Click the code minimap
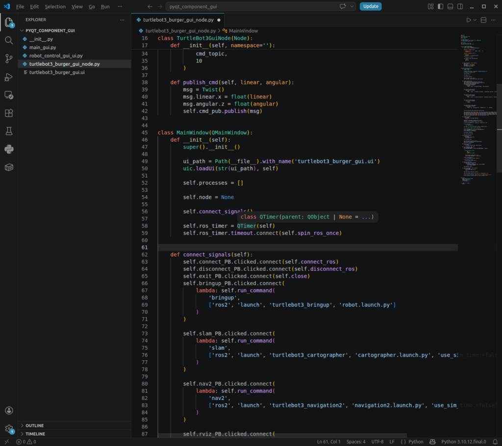Screen dimensions: 502x446 478,109
